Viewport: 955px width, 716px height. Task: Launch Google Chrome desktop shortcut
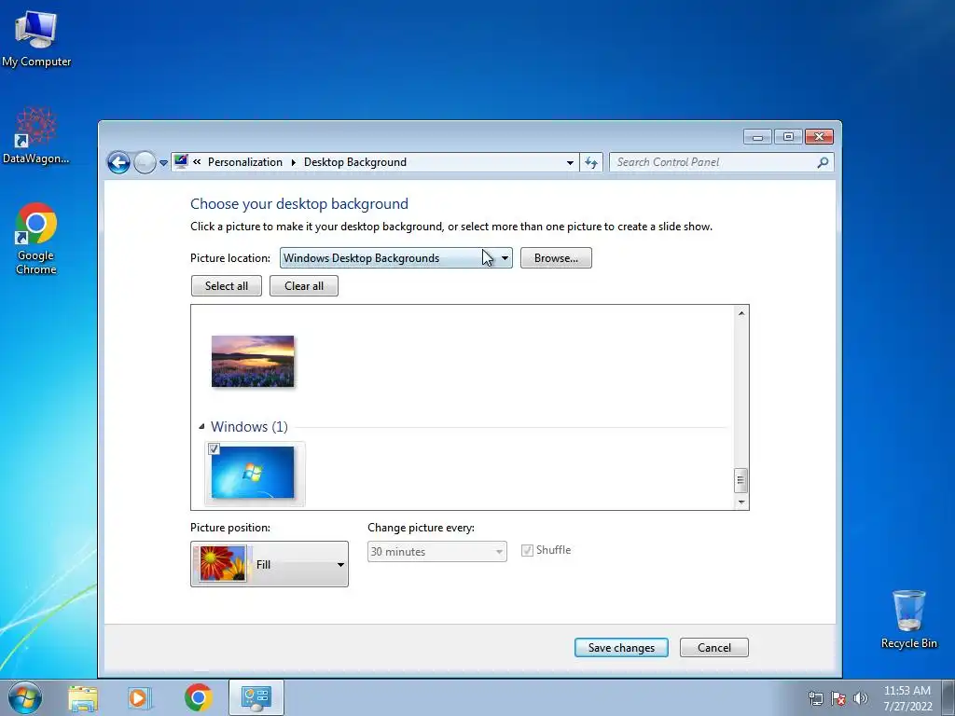point(36,239)
